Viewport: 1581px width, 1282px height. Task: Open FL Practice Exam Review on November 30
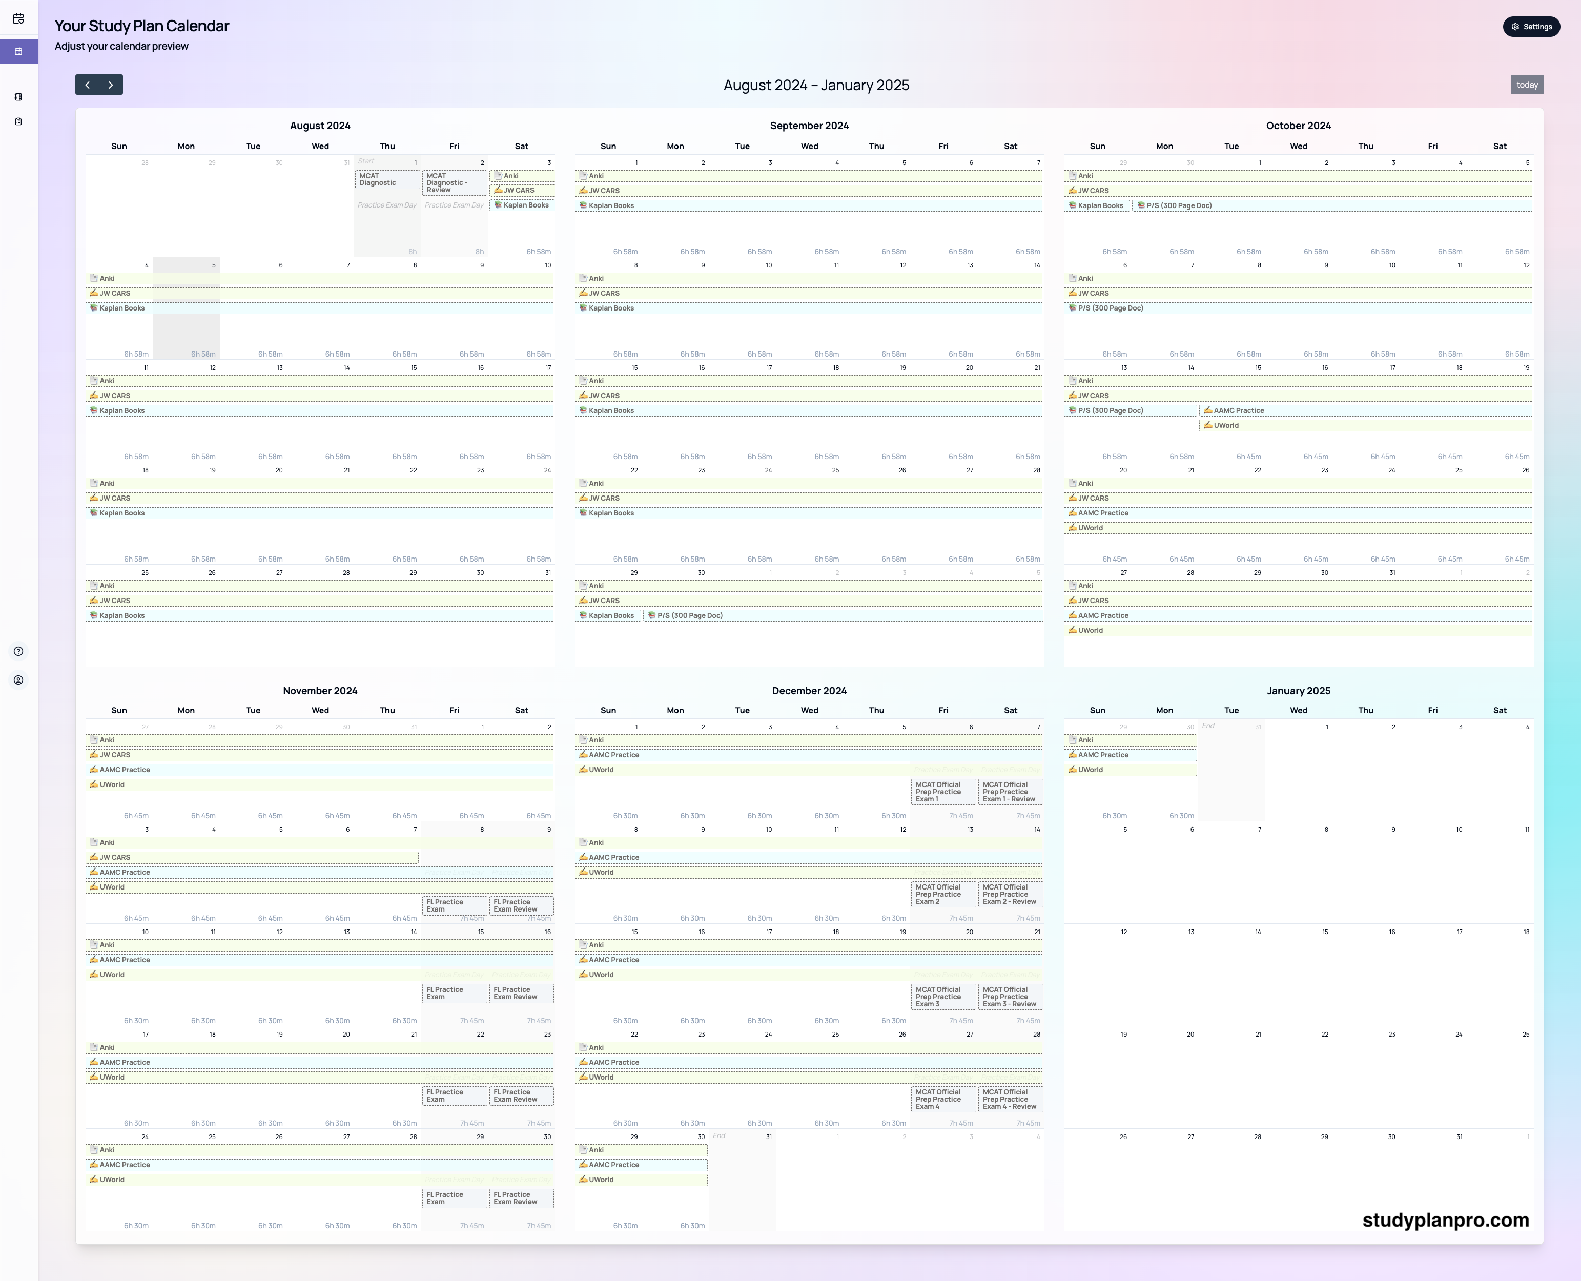pos(522,1198)
